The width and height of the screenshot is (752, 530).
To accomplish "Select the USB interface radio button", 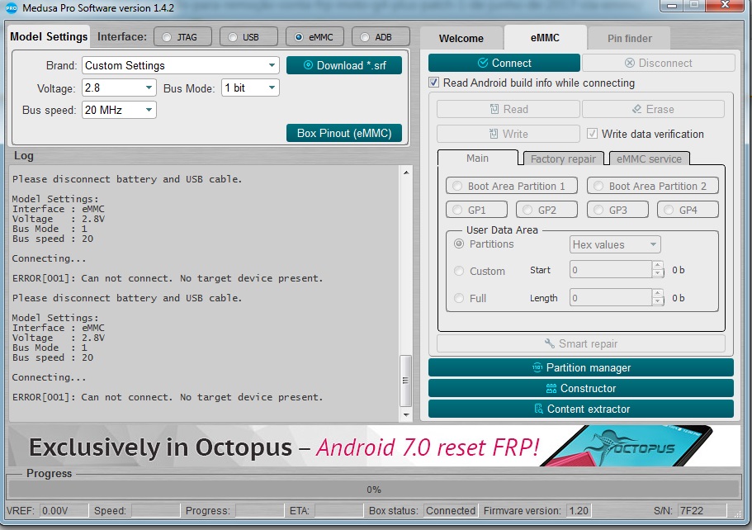I will (x=233, y=37).
